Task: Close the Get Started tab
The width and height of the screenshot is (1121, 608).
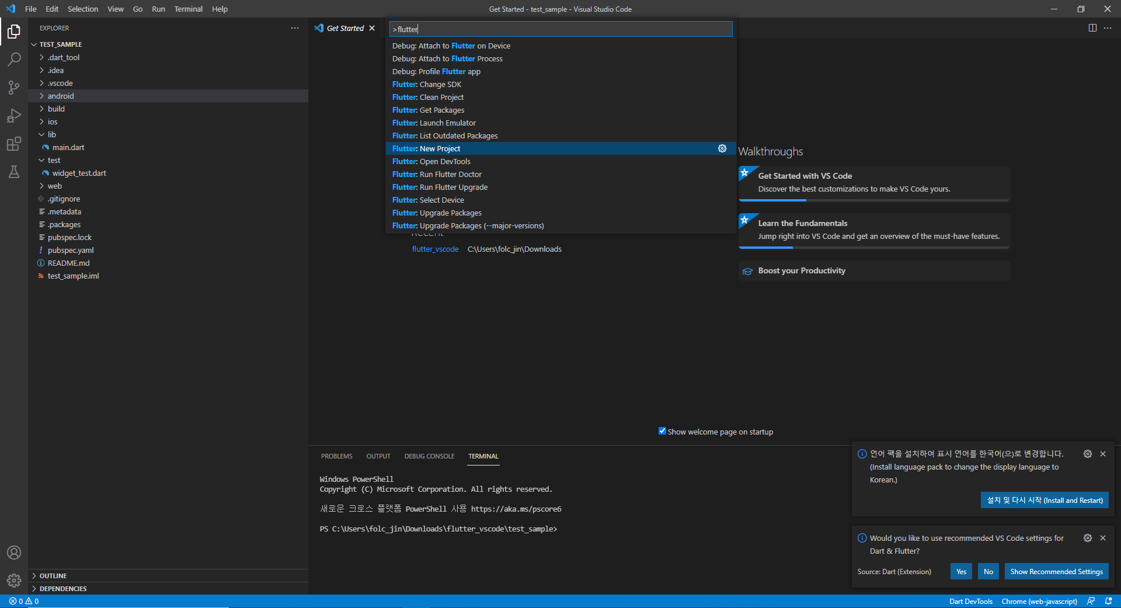Action: [x=372, y=28]
